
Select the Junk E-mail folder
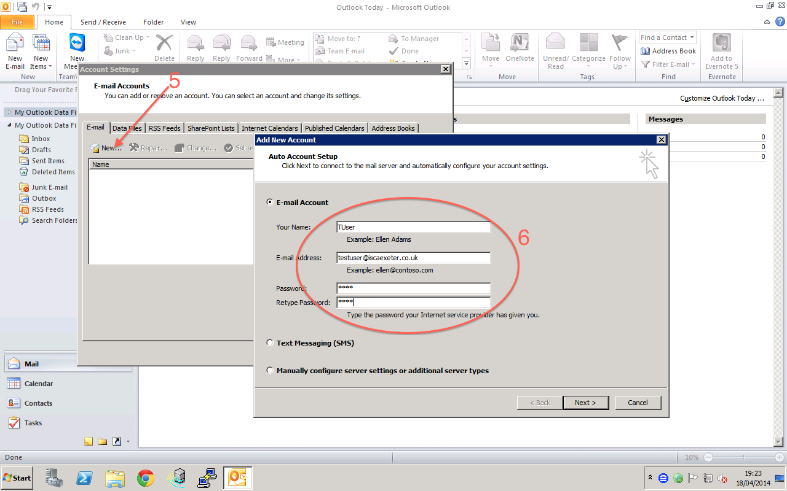(50, 187)
